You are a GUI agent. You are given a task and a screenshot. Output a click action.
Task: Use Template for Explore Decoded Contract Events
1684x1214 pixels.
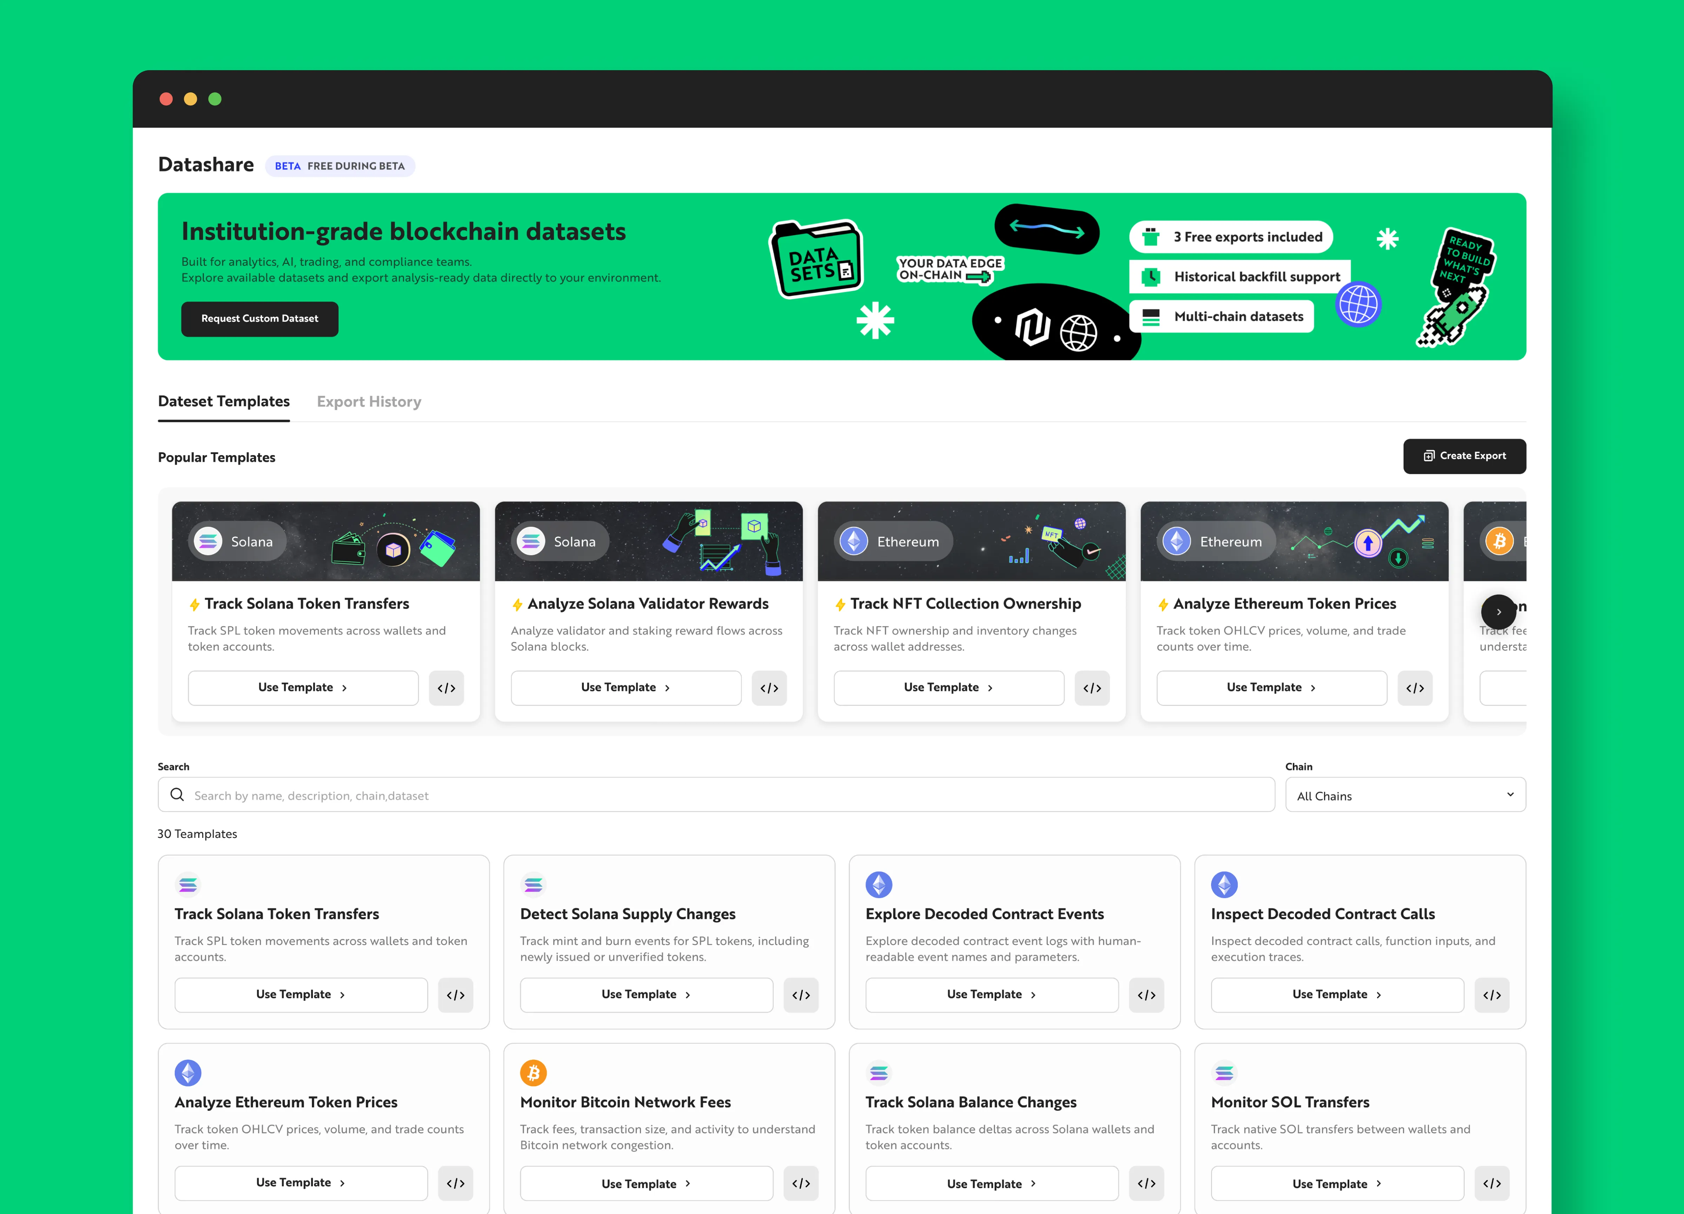992,995
